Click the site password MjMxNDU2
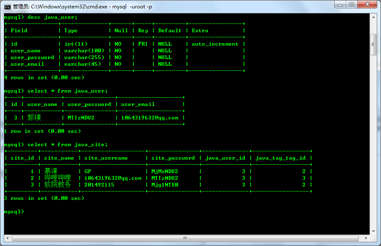The height and width of the screenshot is (246, 381). click(x=165, y=171)
